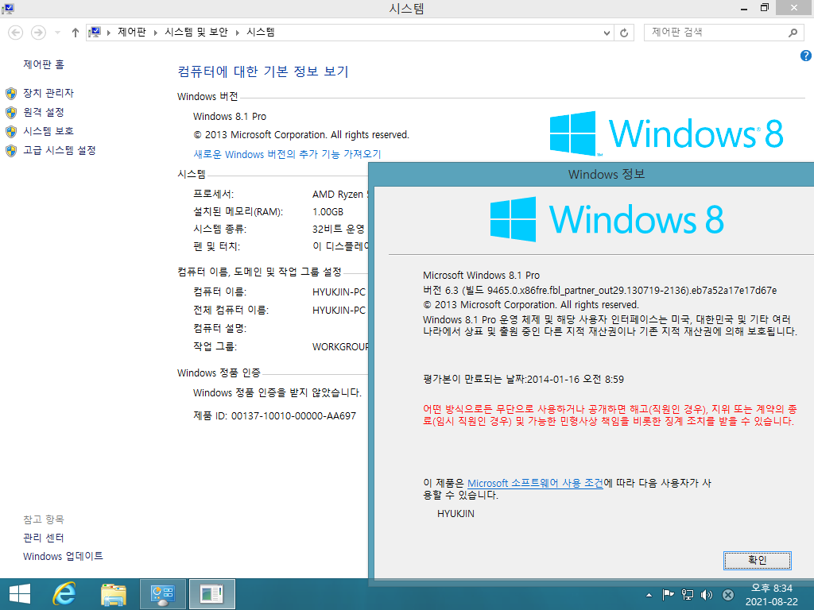
Task: Open 새로운 Windows 버전의 추가 기능 가져오기 link
Action: [287, 154]
